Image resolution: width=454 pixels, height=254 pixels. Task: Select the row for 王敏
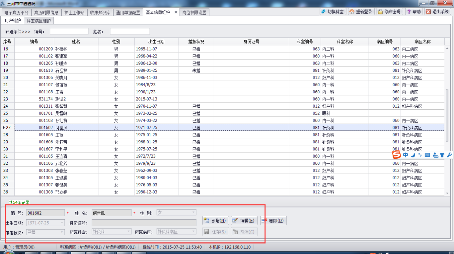click(224, 135)
